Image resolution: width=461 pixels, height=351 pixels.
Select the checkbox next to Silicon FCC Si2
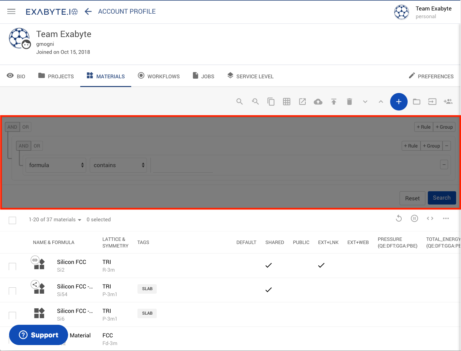13,266
